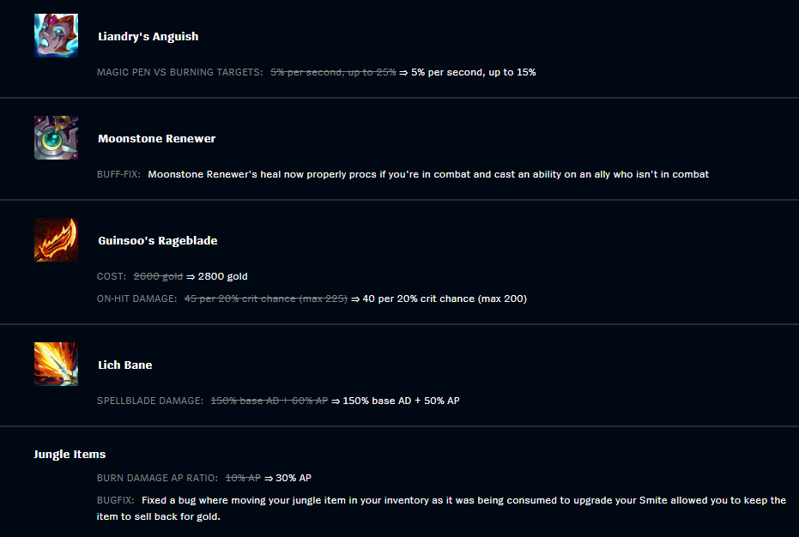Click the ON-HIT DAMAGE label
The height and width of the screenshot is (537, 799).
[x=137, y=299]
